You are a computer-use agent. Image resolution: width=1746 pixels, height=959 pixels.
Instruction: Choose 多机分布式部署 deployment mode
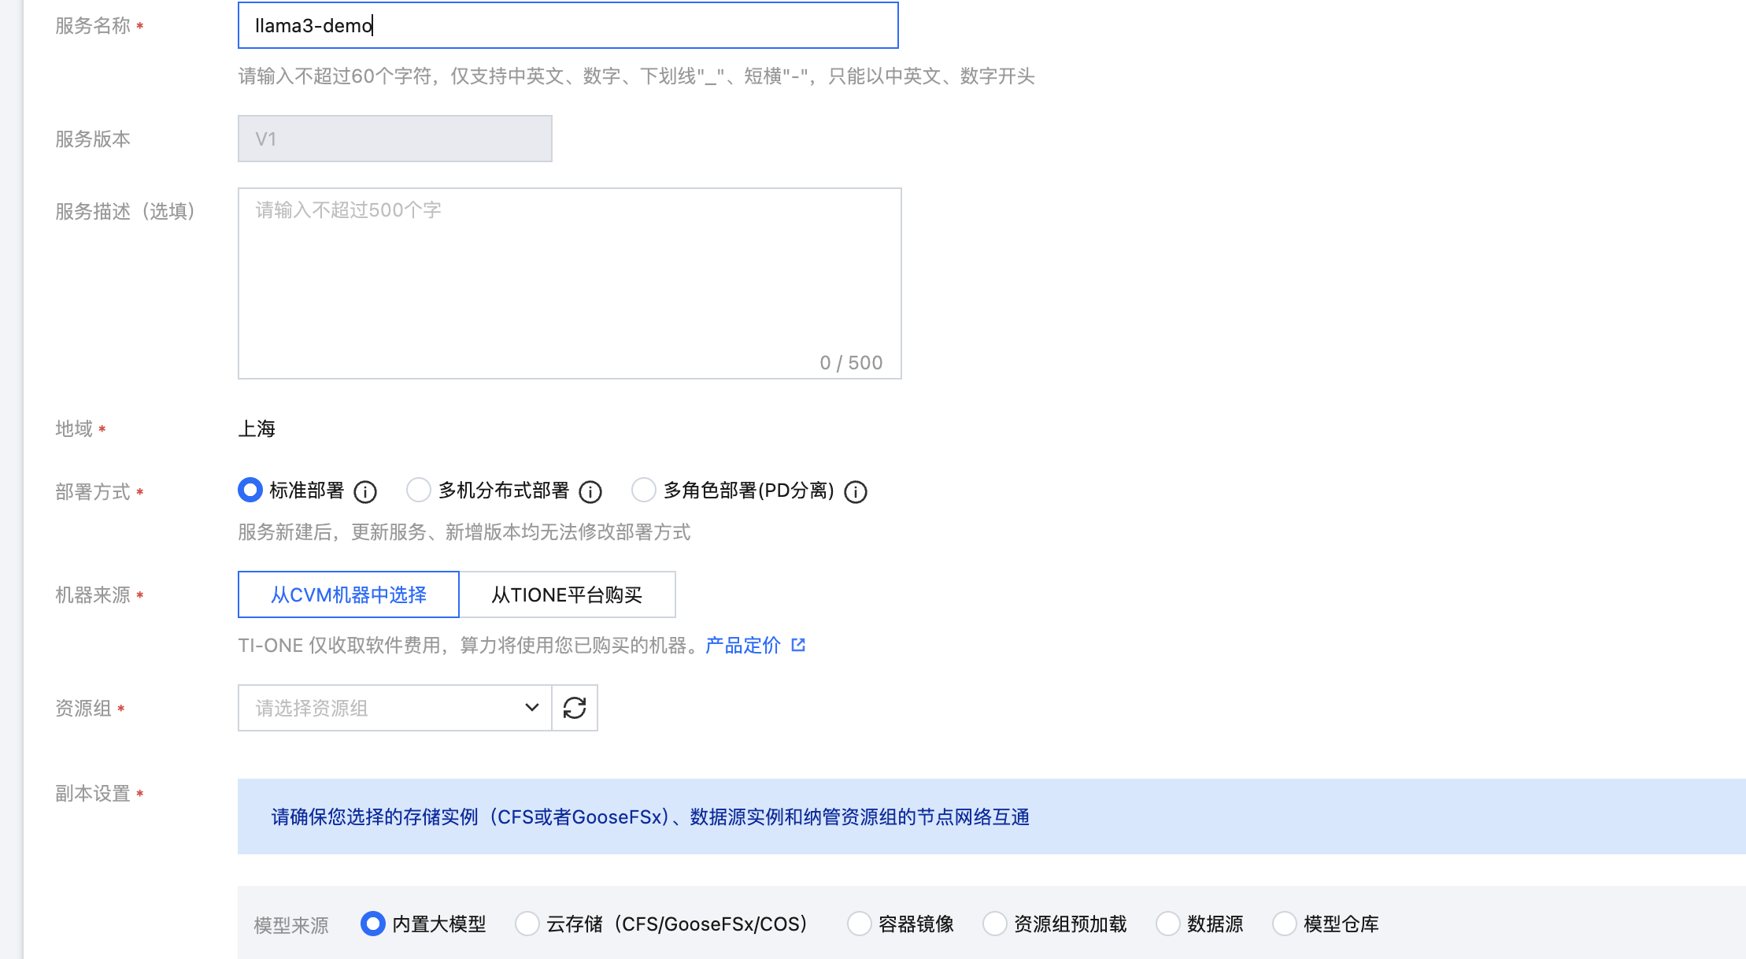coord(419,490)
